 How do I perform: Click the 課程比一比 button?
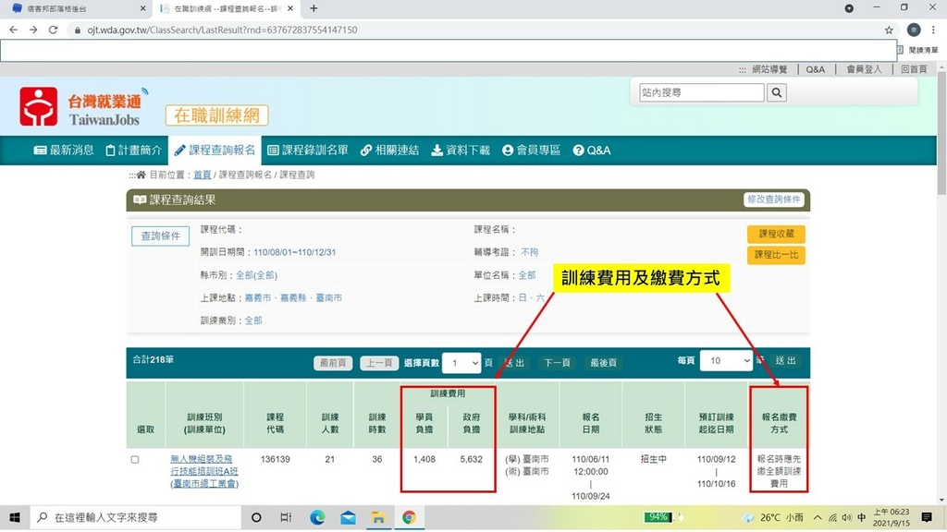click(x=776, y=255)
